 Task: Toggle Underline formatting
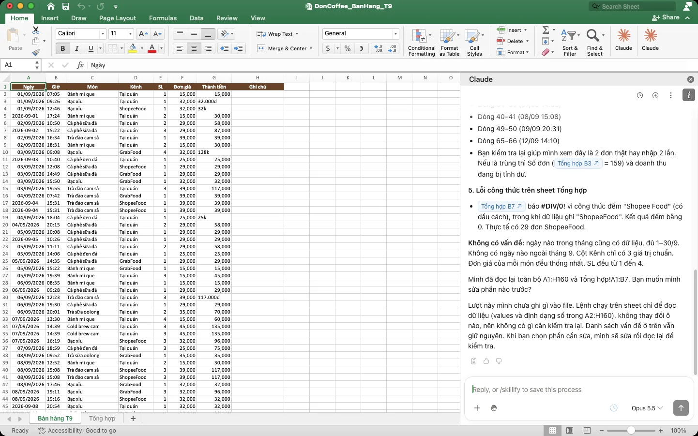[91, 48]
